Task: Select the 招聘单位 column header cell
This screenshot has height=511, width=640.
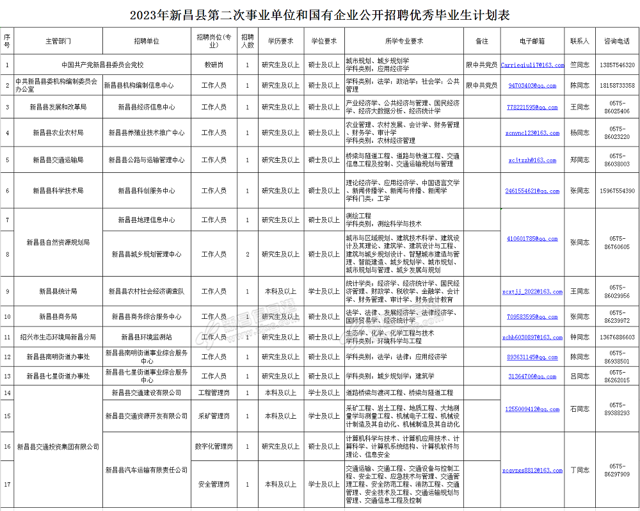Action: tap(147, 41)
